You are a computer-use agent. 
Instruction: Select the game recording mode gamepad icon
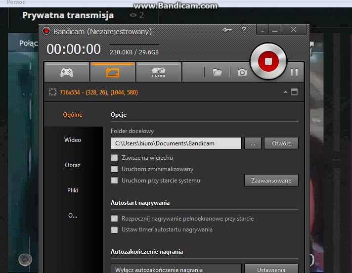pyautogui.click(x=66, y=72)
